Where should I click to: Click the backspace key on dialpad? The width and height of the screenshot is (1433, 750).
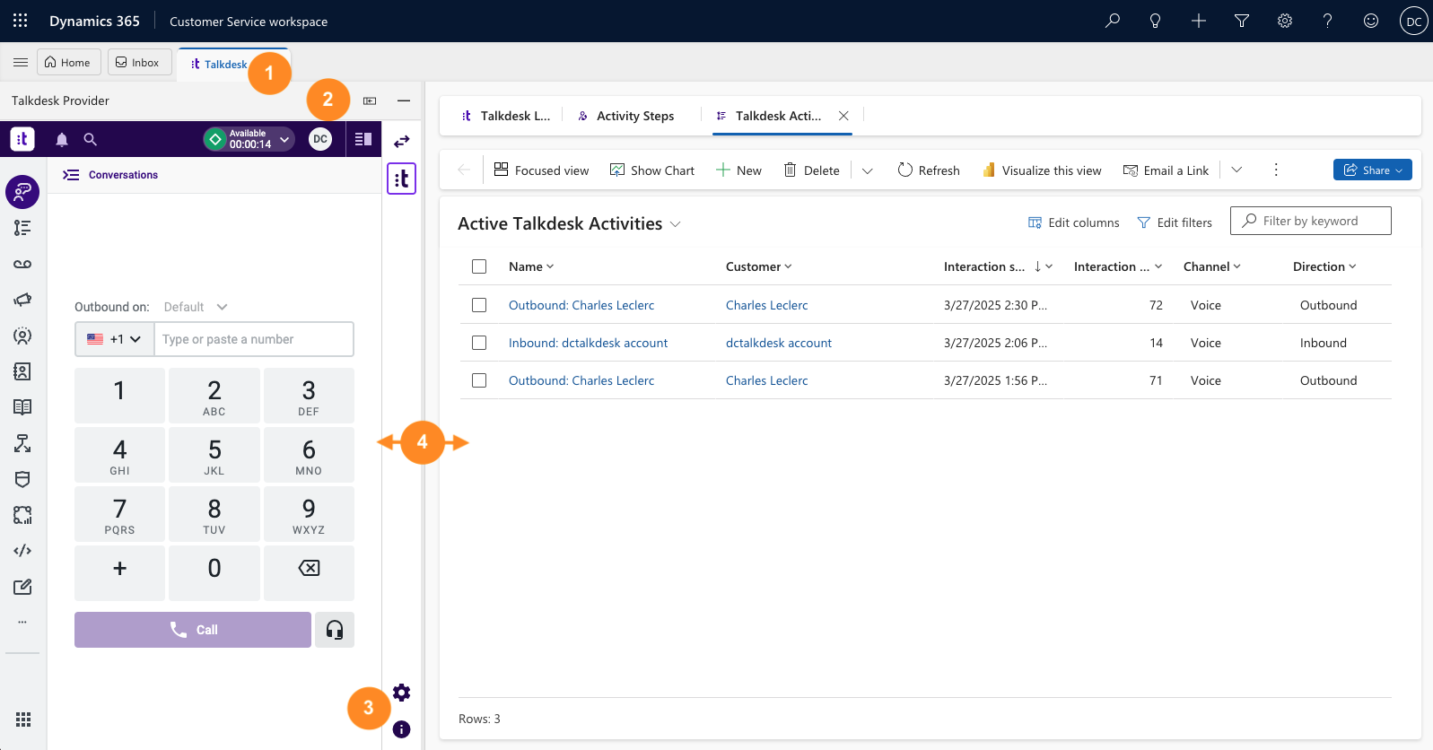click(x=309, y=572)
